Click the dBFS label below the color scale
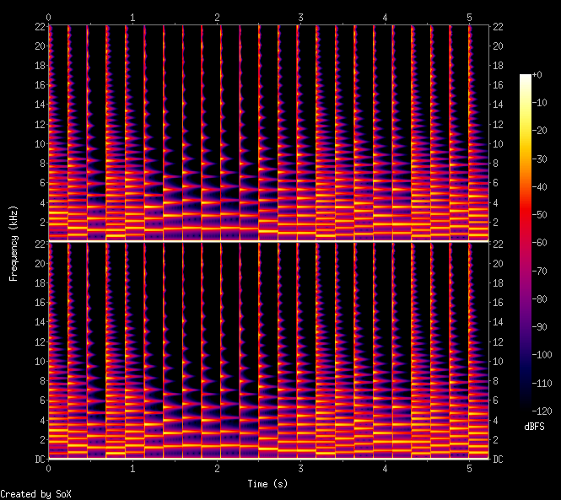Screen dimensions: 561x500 [x=534, y=427]
